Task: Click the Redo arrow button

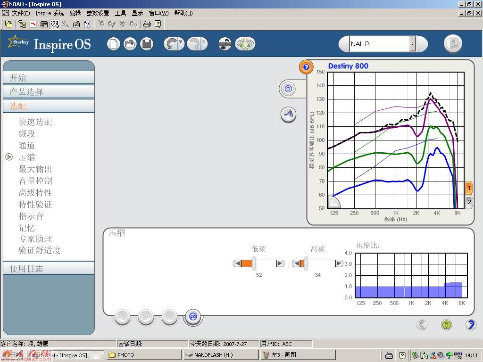Action: pos(194,44)
